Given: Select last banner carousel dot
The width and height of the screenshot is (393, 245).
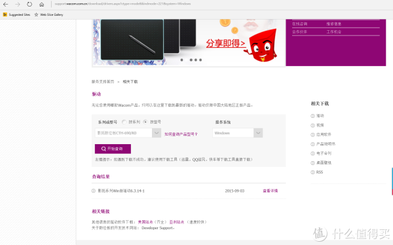Looking at the screenshot, I should [200, 60].
